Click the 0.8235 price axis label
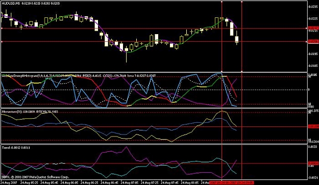This screenshot has width=319, height=185. pyautogui.click(x=313, y=7)
